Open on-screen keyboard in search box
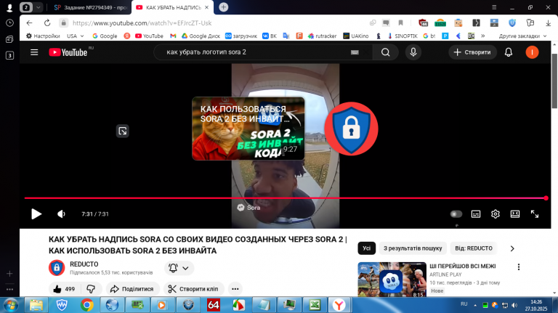 pyautogui.click(x=355, y=52)
